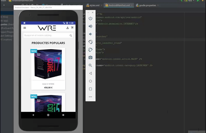Image resolution: width=206 pixels, height=133 pixels.
Task: Close the emulator toolbar panel
Action: (x=93, y=12)
